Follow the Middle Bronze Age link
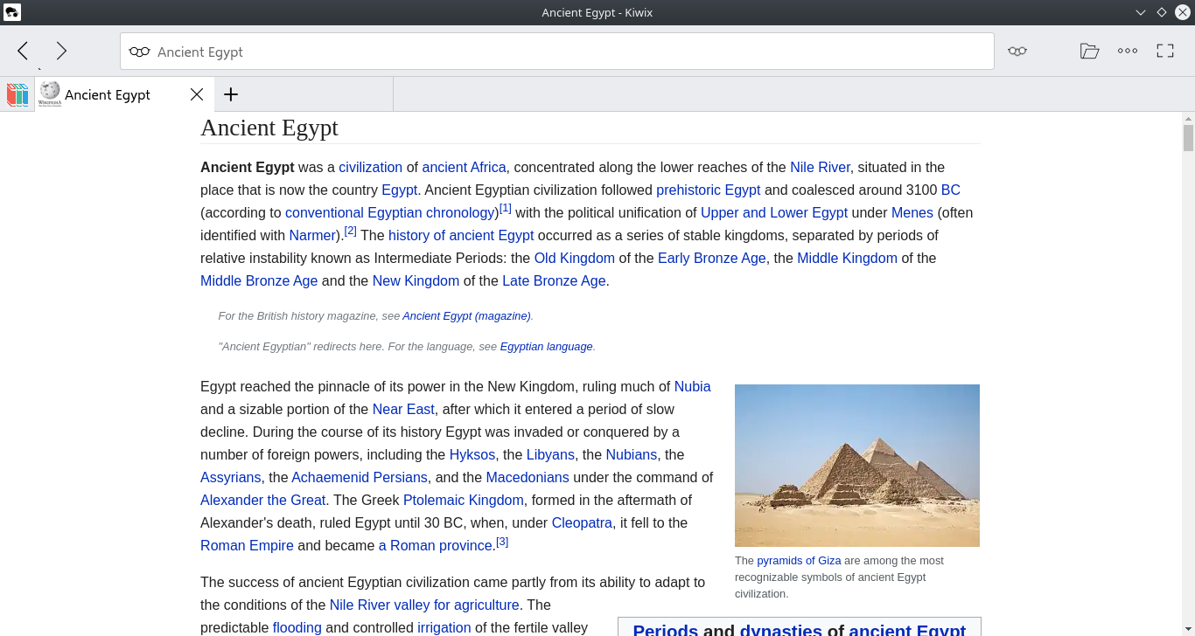 point(259,280)
